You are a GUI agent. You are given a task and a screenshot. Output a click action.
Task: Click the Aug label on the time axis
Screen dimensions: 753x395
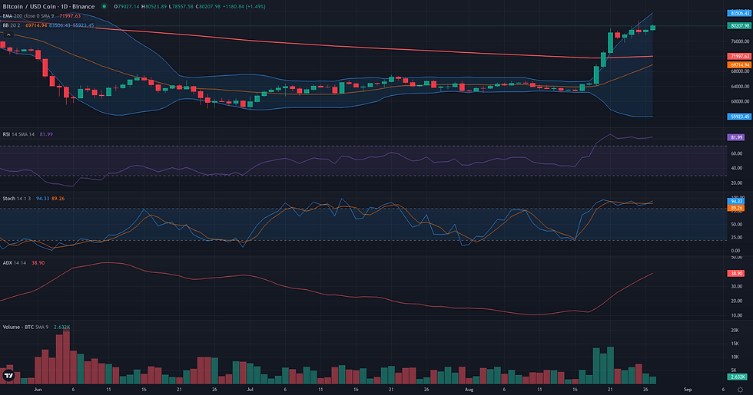469,390
